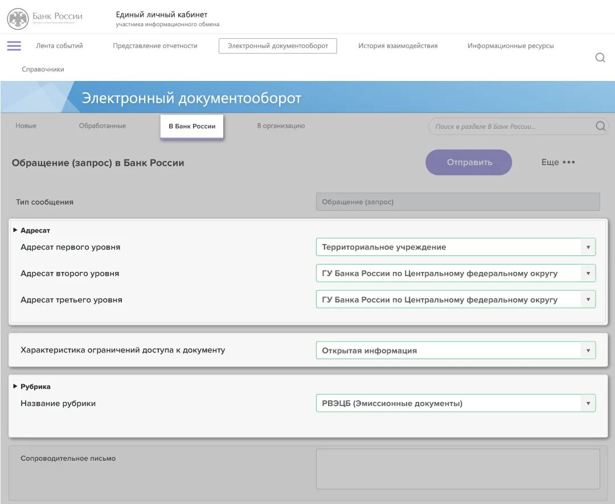Open Адресат первого уровня dropdown
This screenshot has width=615, height=504.
click(x=456, y=247)
